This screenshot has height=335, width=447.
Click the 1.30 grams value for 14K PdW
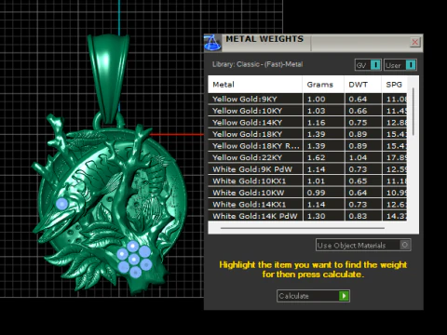coord(316,216)
